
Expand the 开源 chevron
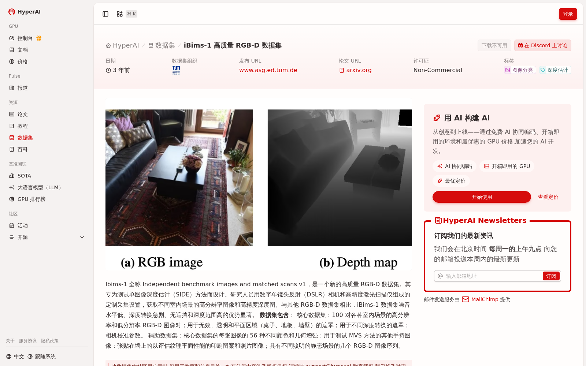click(x=82, y=237)
